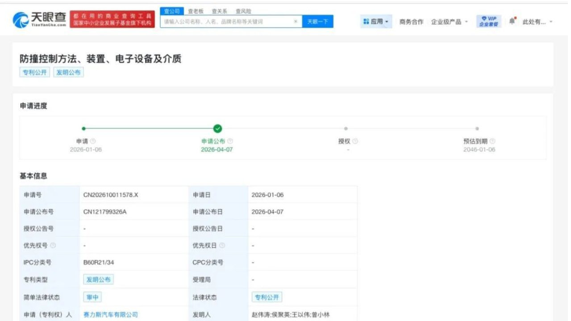Click help icon next to 预估到期

[x=492, y=141]
